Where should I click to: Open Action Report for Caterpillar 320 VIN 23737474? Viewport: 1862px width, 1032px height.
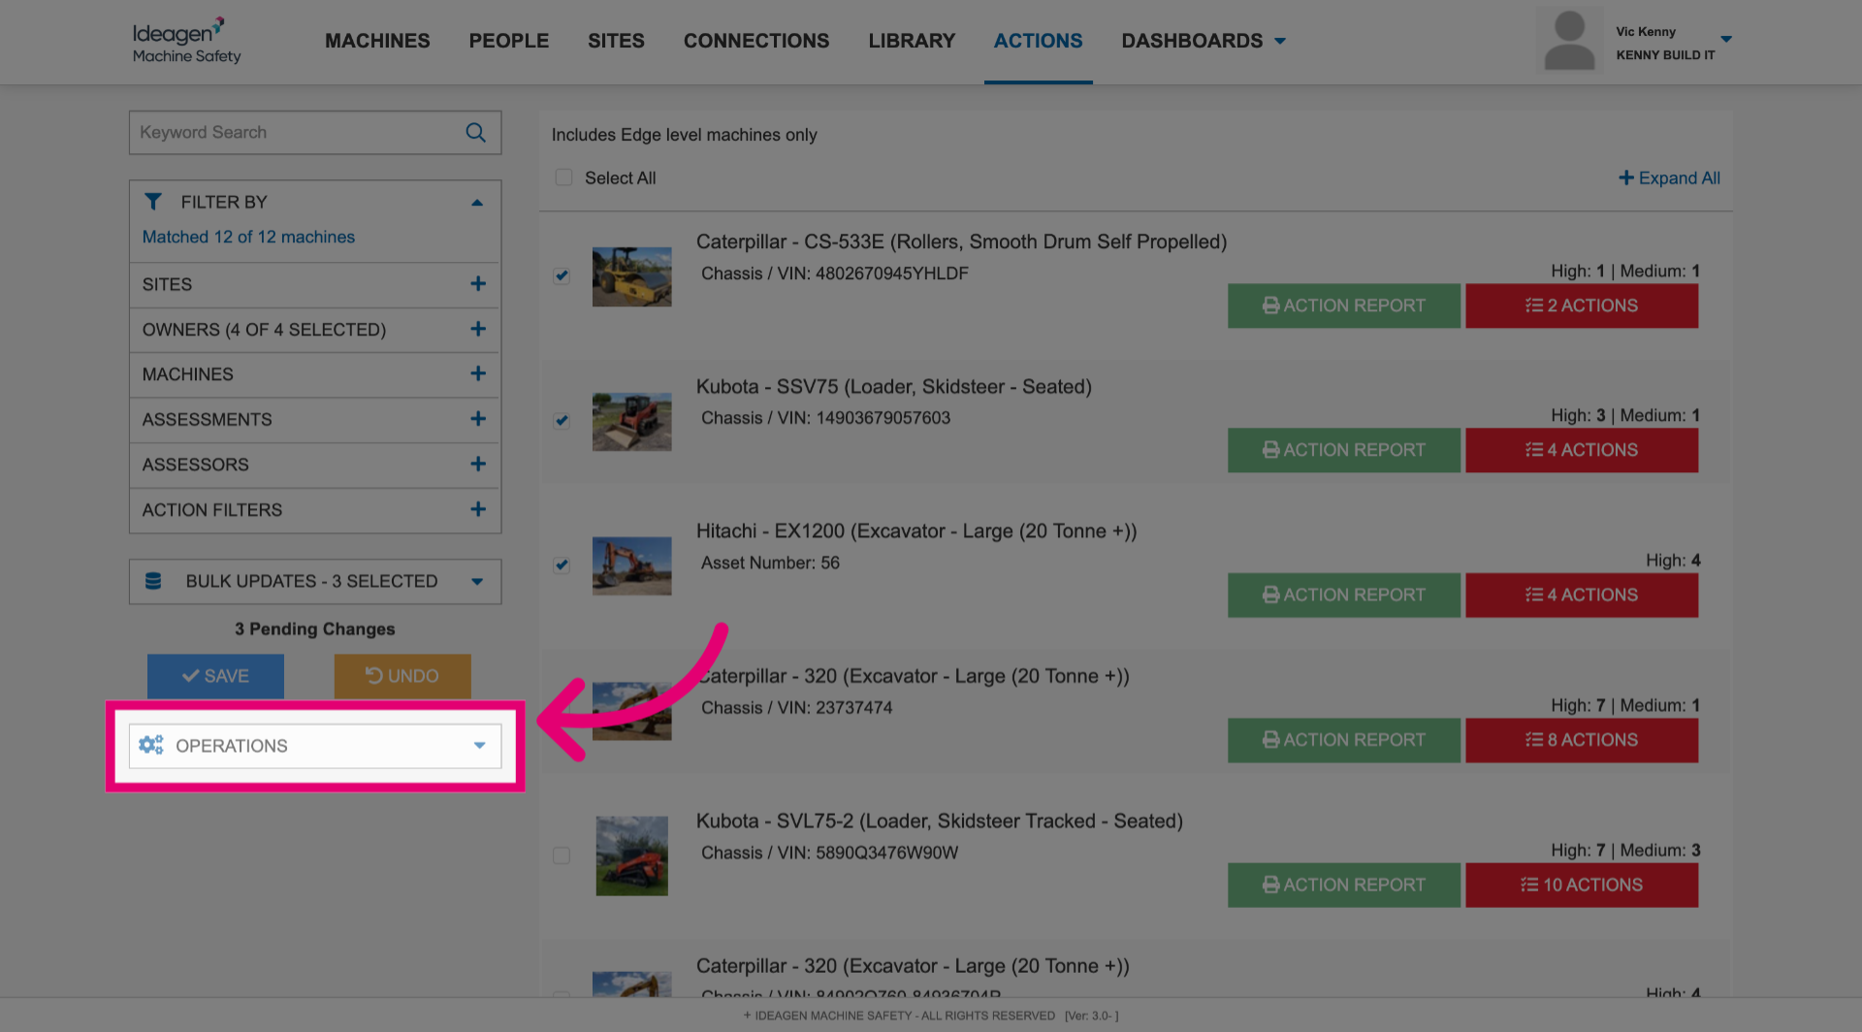click(x=1343, y=740)
